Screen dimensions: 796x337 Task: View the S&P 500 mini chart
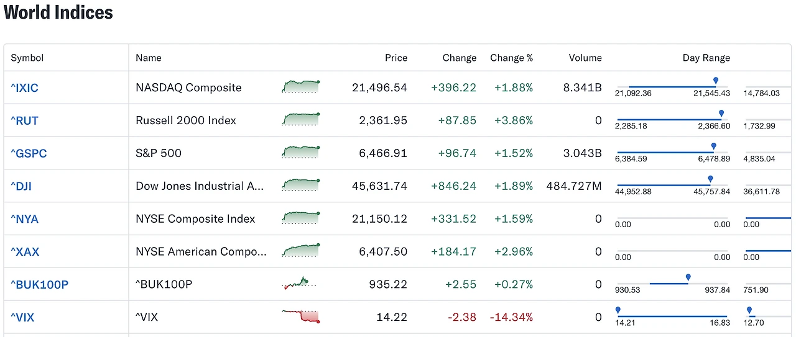pyautogui.click(x=300, y=152)
